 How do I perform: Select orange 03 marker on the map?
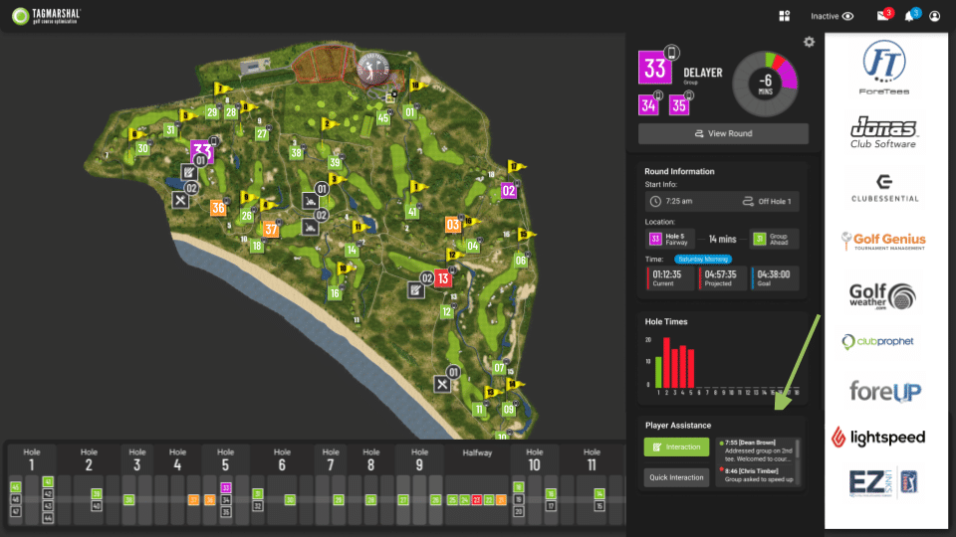click(452, 225)
